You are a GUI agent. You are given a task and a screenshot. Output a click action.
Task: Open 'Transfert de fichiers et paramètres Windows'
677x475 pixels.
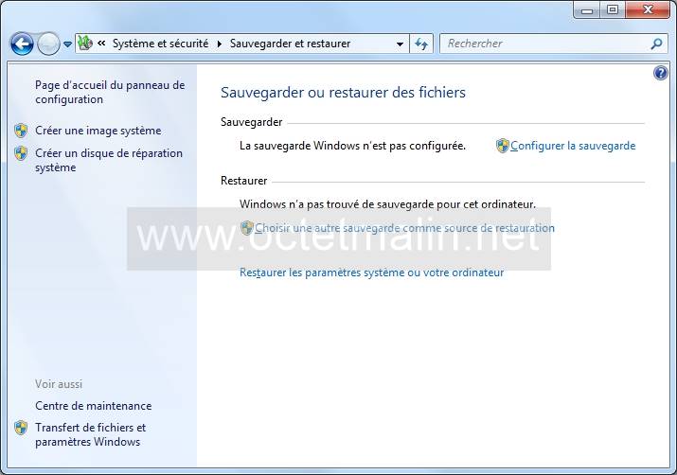(91, 435)
